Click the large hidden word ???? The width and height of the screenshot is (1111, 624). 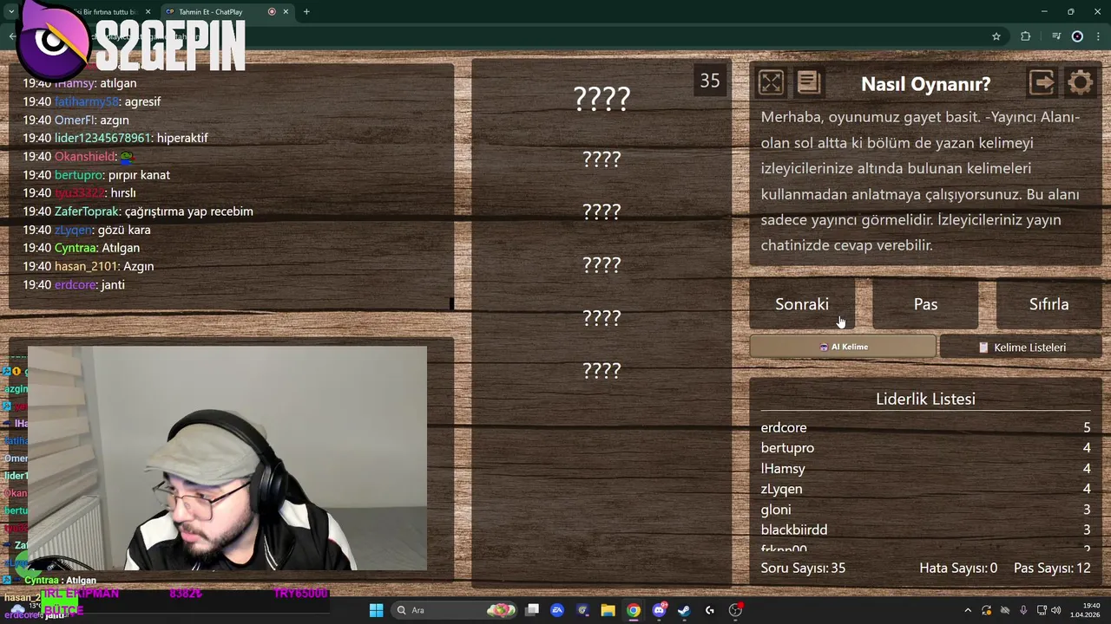602,98
